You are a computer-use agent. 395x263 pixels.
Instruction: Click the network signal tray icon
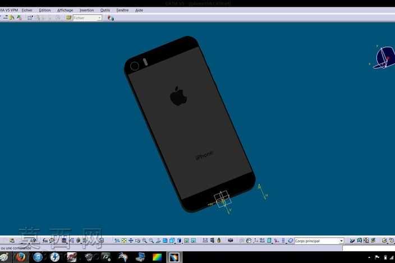(392, 257)
